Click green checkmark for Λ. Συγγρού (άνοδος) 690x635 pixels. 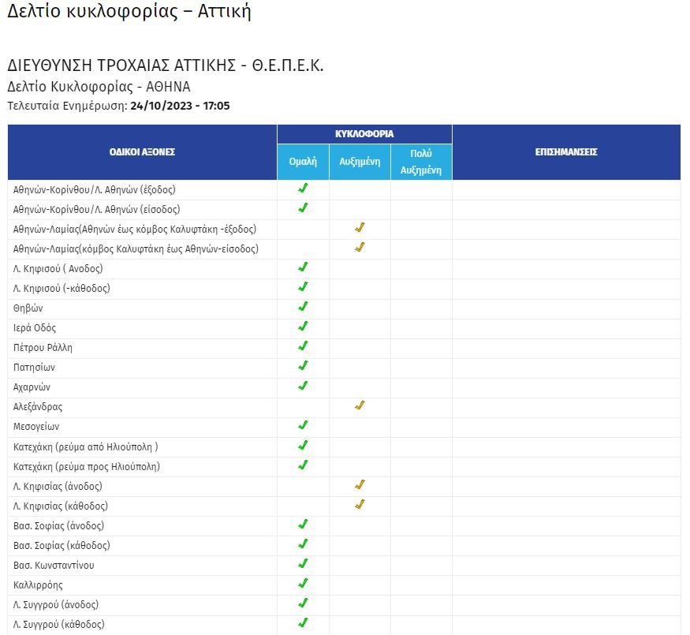tap(303, 603)
